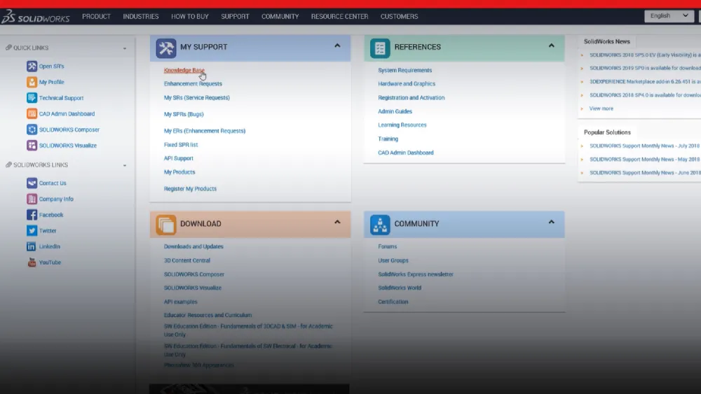This screenshot has width=701, height=394.
Task: Open Enhancement Requests link
Action: point(193,84)
